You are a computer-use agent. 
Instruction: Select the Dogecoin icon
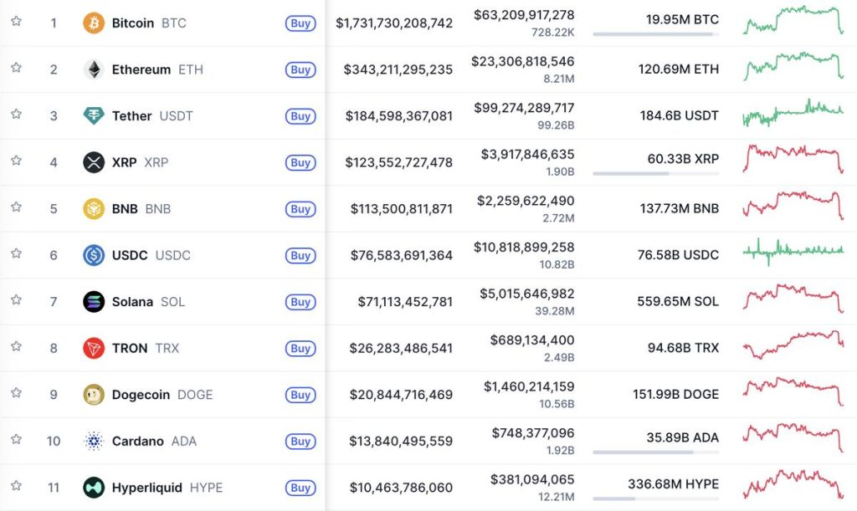point(94,395)
